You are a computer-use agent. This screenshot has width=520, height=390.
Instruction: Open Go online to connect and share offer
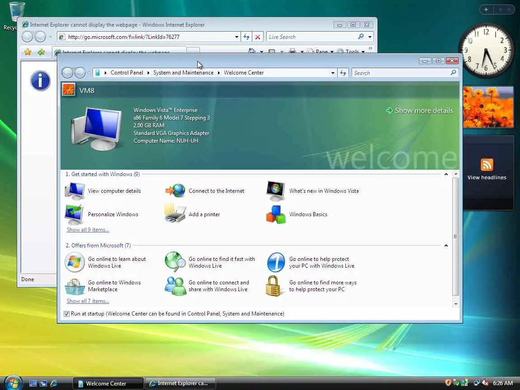point(207,286)
